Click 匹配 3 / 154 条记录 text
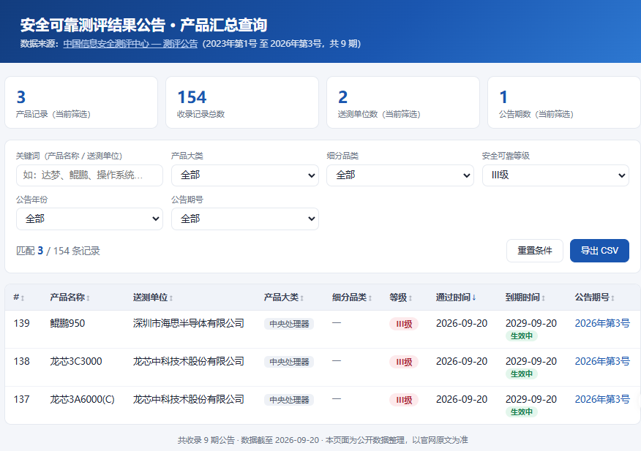 tap(58, 251)
